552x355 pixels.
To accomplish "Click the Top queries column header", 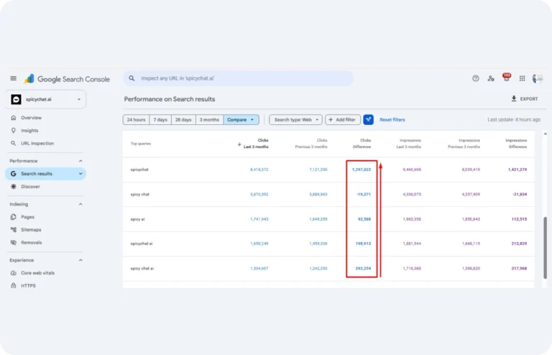I will click(x=141, y=144).
